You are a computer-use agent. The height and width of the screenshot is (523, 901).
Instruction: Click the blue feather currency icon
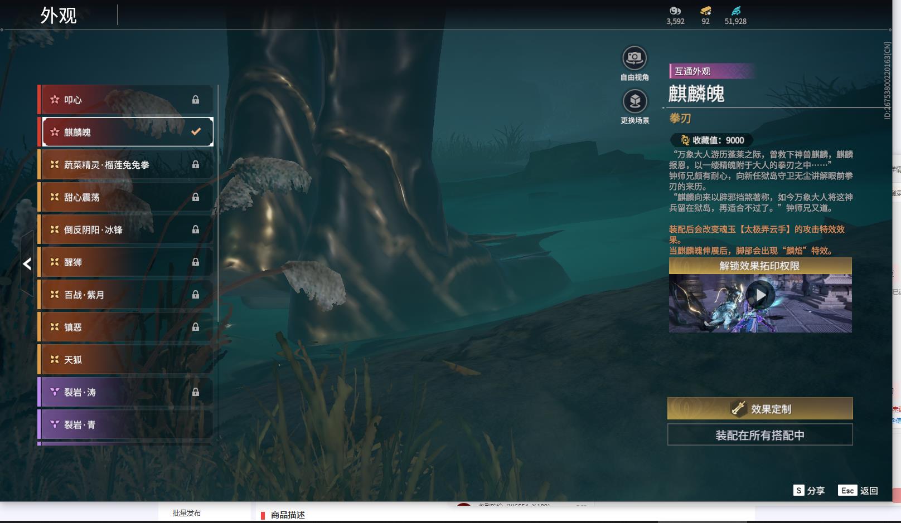pyautogui.click(x=735, y=11)
